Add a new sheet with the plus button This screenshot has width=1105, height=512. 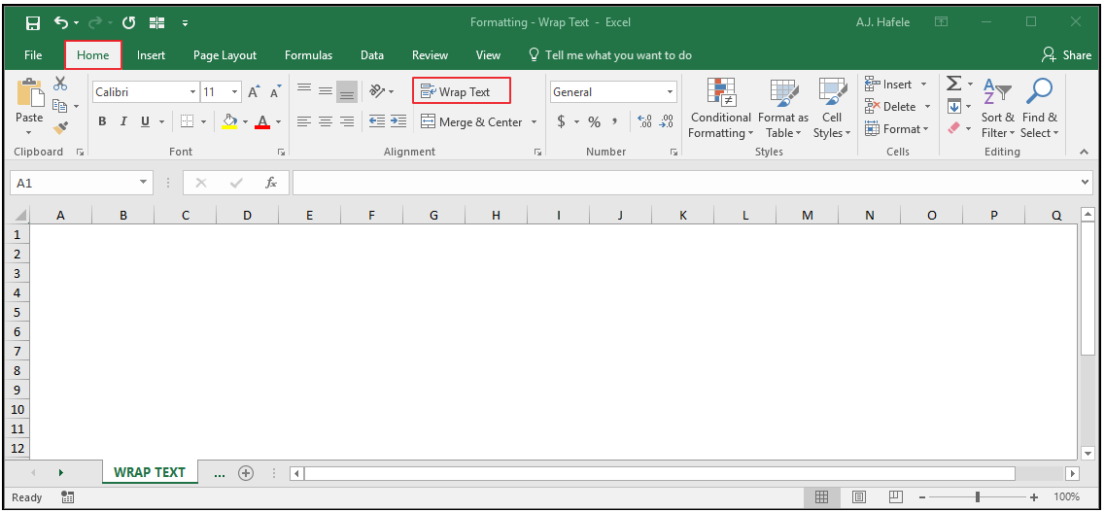[x=245, y=473]
